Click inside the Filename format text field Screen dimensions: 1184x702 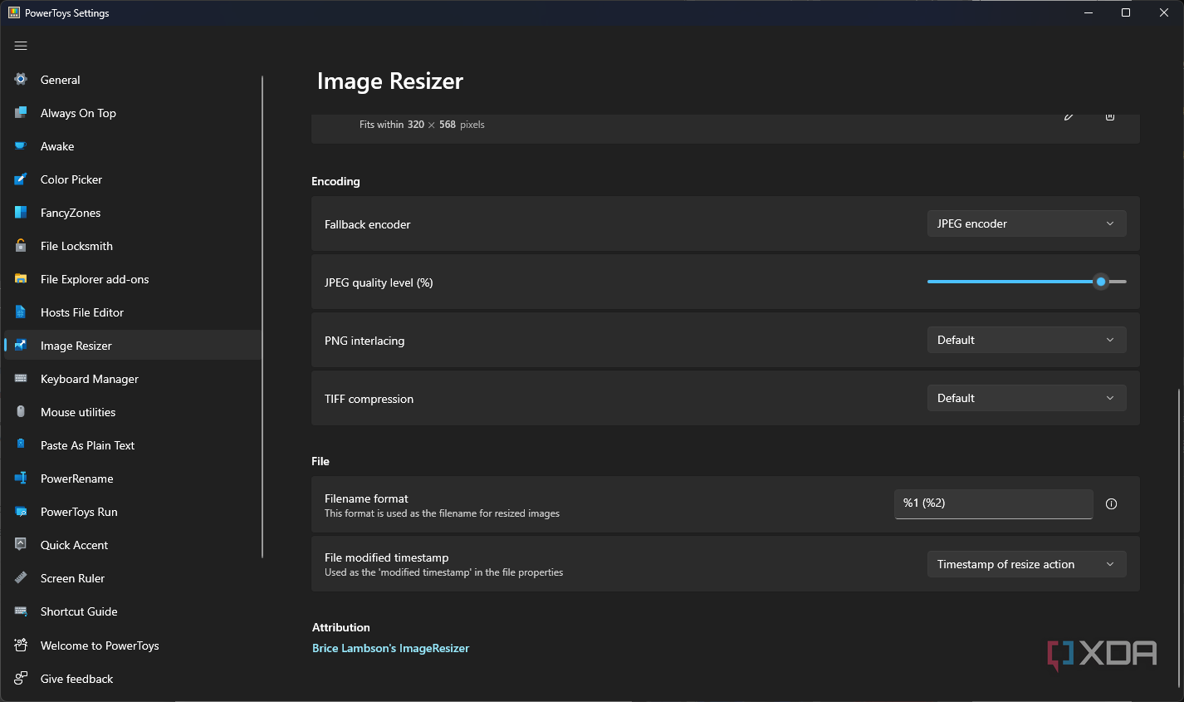coord(993,503)
